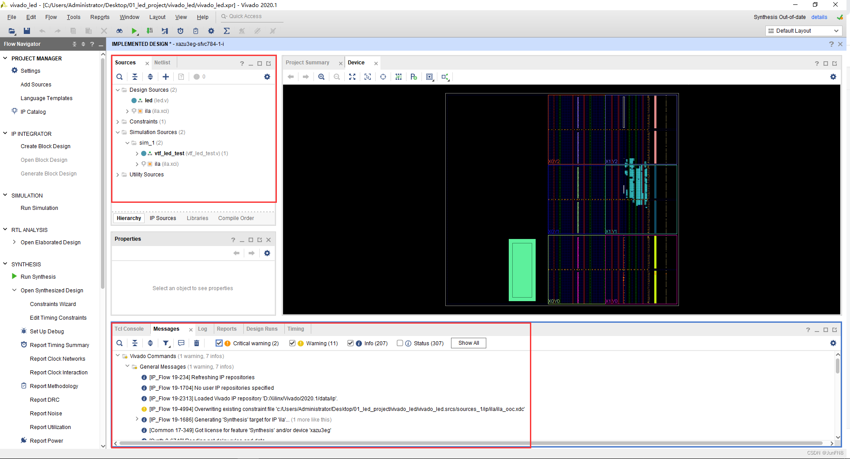Switch to the Netlist tab
The image size is (850, 459).
pyautogui.click(x=162, y=63)
